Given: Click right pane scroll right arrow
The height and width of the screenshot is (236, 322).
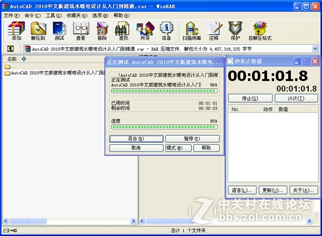Looking at the screenshot, I should point(309,221).
